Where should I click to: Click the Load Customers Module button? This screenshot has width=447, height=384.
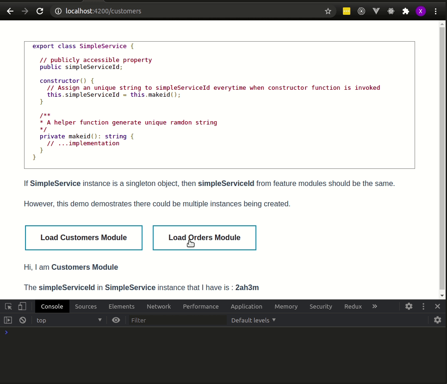(x=83, y=237)
